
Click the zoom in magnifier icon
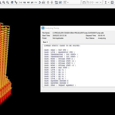pos(4,2)
